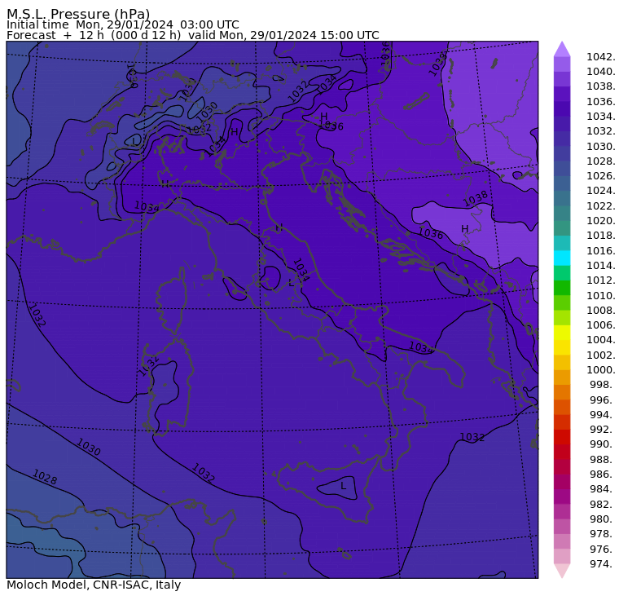
Task: Click the L marker over Sicily
Action: [343, 486]
